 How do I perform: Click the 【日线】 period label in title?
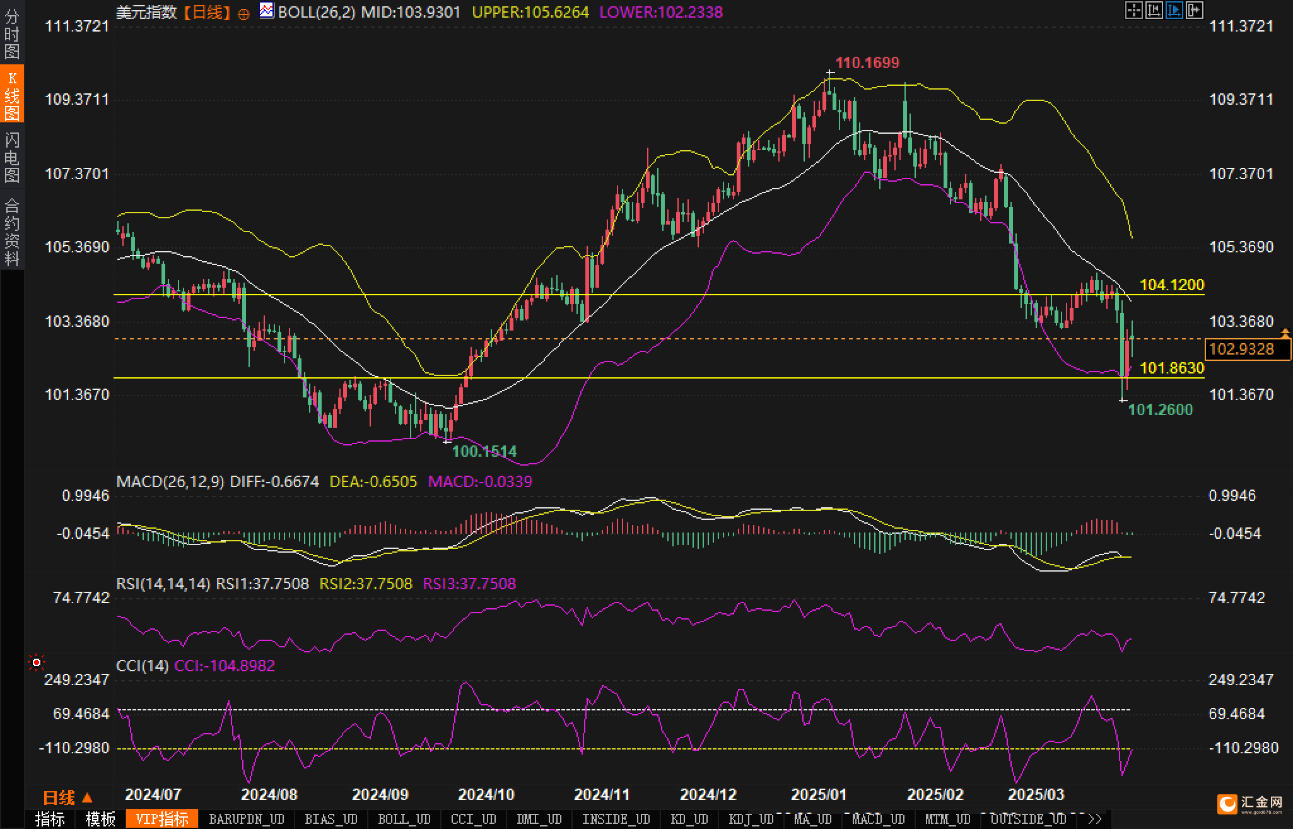pos(207,12)
